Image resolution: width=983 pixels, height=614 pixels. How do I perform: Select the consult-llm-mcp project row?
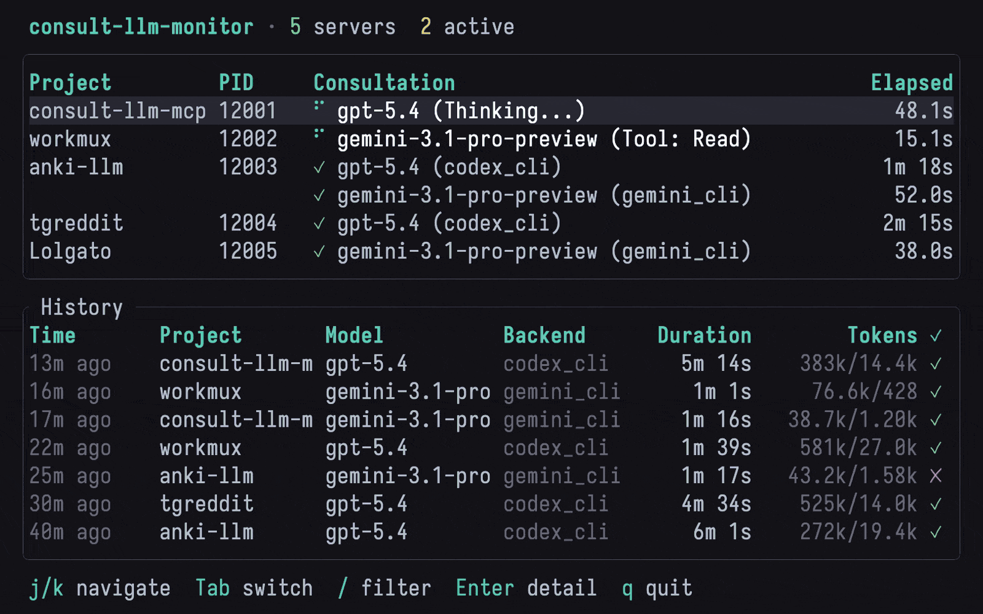pos(491,111)
